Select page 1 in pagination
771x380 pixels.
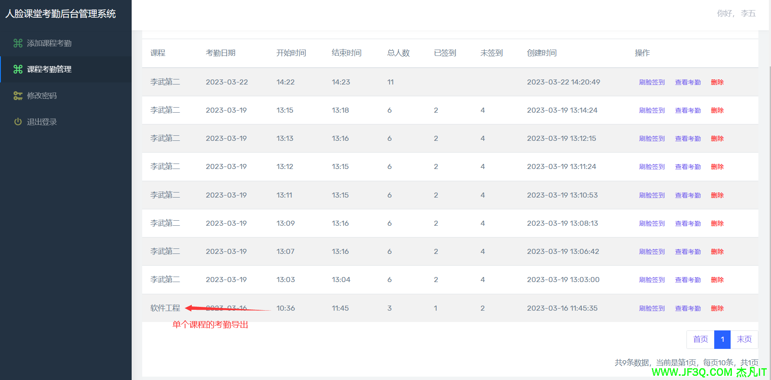tap(722, 339)
